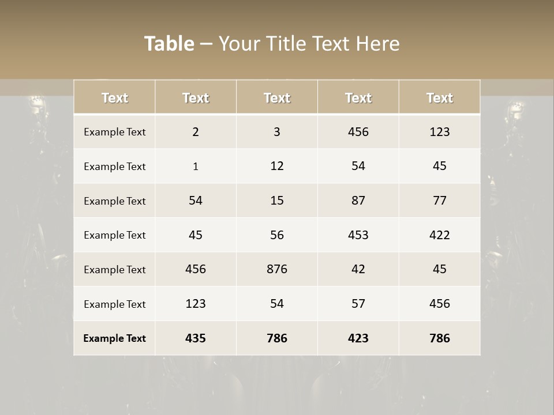Viewport: 554px width, 415px height.
Task: Select the cell with 56 in fourth row
Action: 277,235
